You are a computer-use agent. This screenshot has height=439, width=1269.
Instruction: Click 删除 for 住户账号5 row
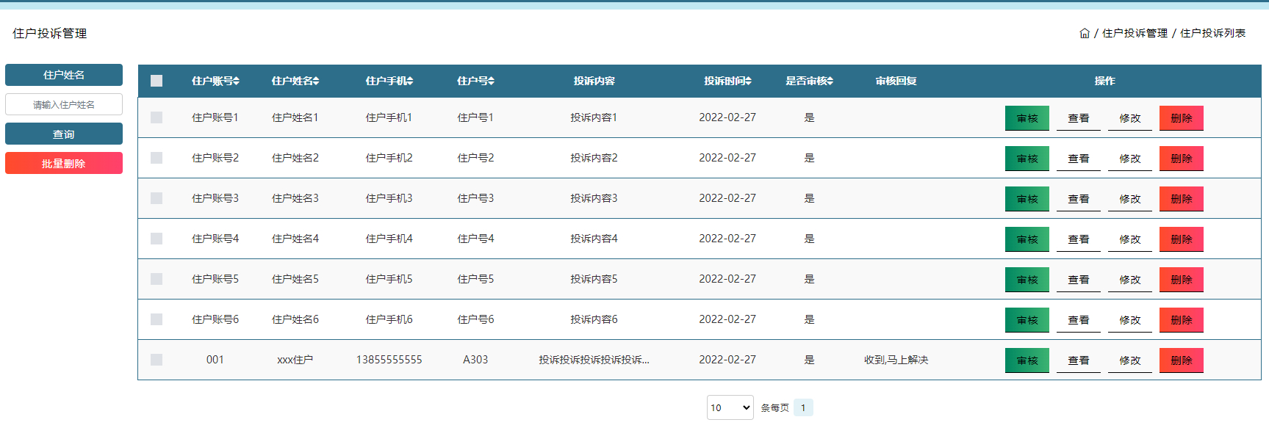coord(1182,280)
